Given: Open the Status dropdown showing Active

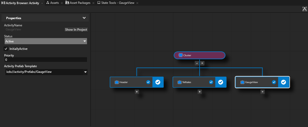Looking at the screenshot, I should (x=46, y=41).
